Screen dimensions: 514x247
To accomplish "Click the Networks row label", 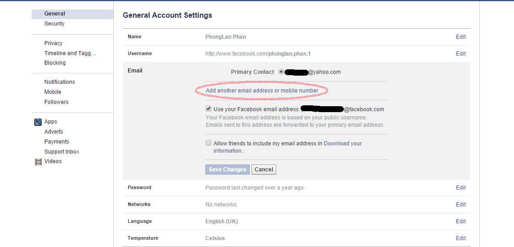I will (139, 204).
